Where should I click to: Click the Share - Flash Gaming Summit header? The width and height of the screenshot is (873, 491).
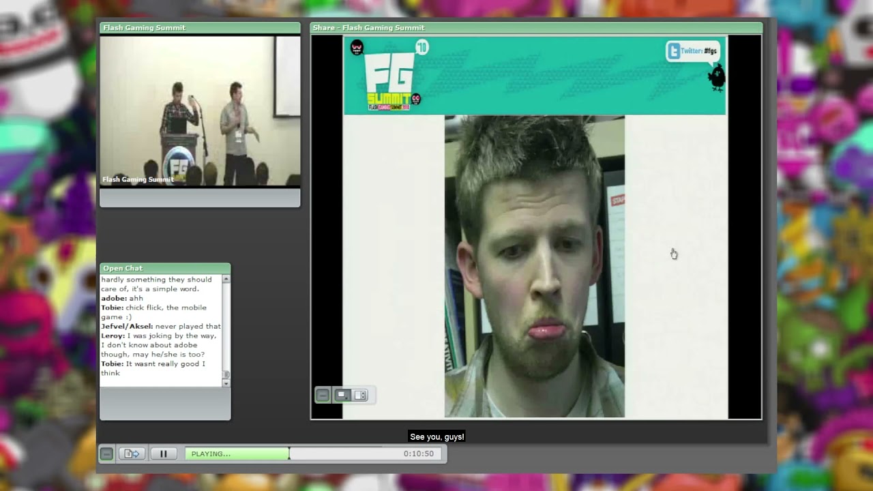coord(536,27)
